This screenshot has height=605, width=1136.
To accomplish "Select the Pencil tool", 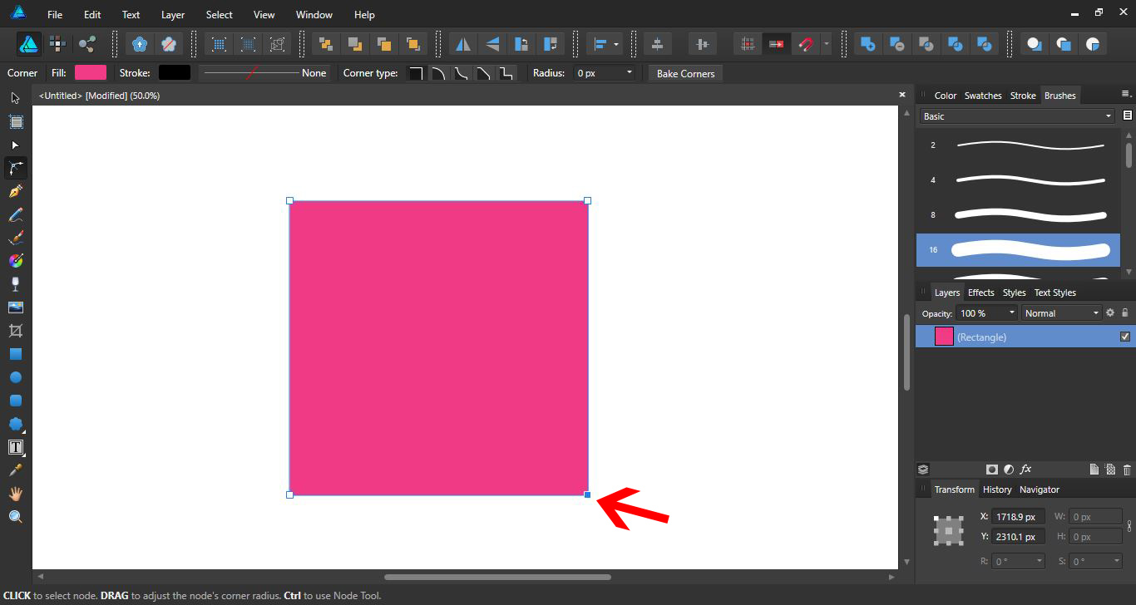I will [x=15, y=214].
